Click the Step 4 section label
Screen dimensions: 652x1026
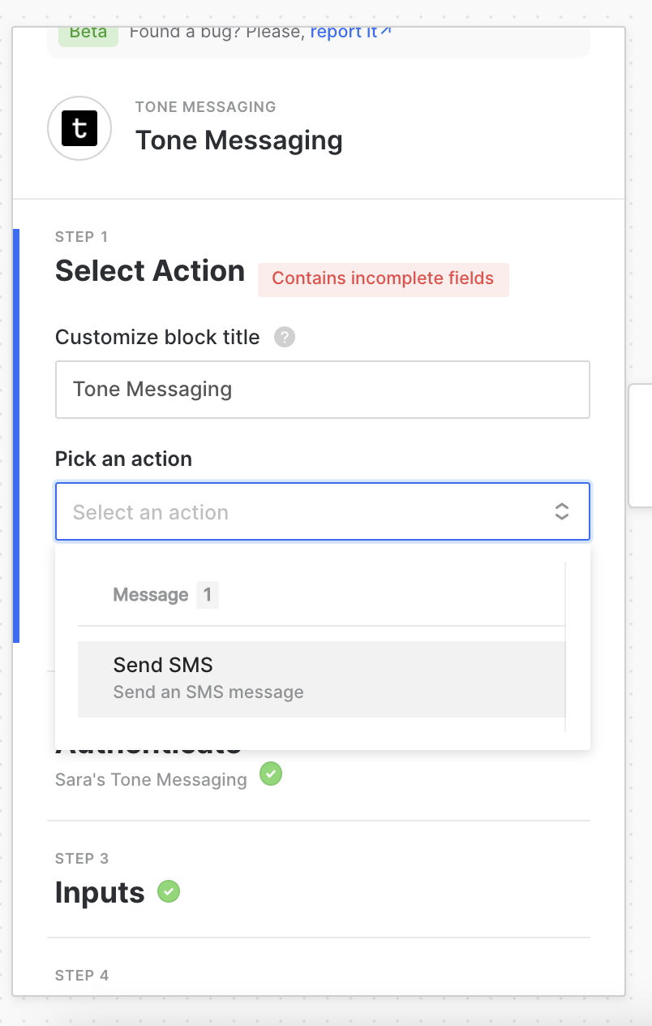82,975
